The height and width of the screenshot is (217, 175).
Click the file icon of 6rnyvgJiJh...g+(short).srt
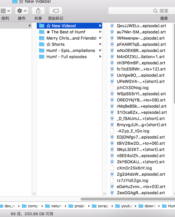coord(112,125)
